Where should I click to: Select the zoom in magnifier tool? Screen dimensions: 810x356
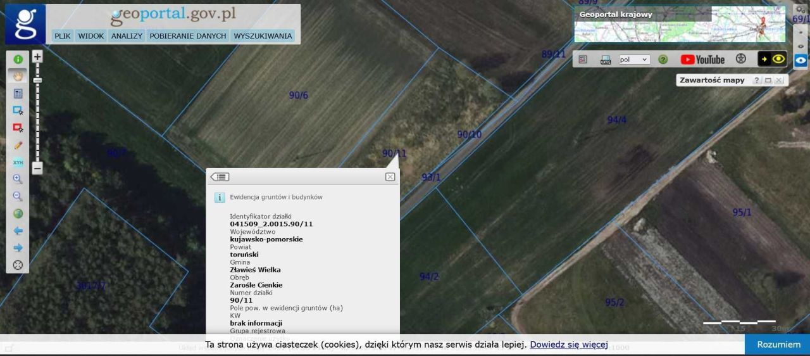[x=18, y=179]
